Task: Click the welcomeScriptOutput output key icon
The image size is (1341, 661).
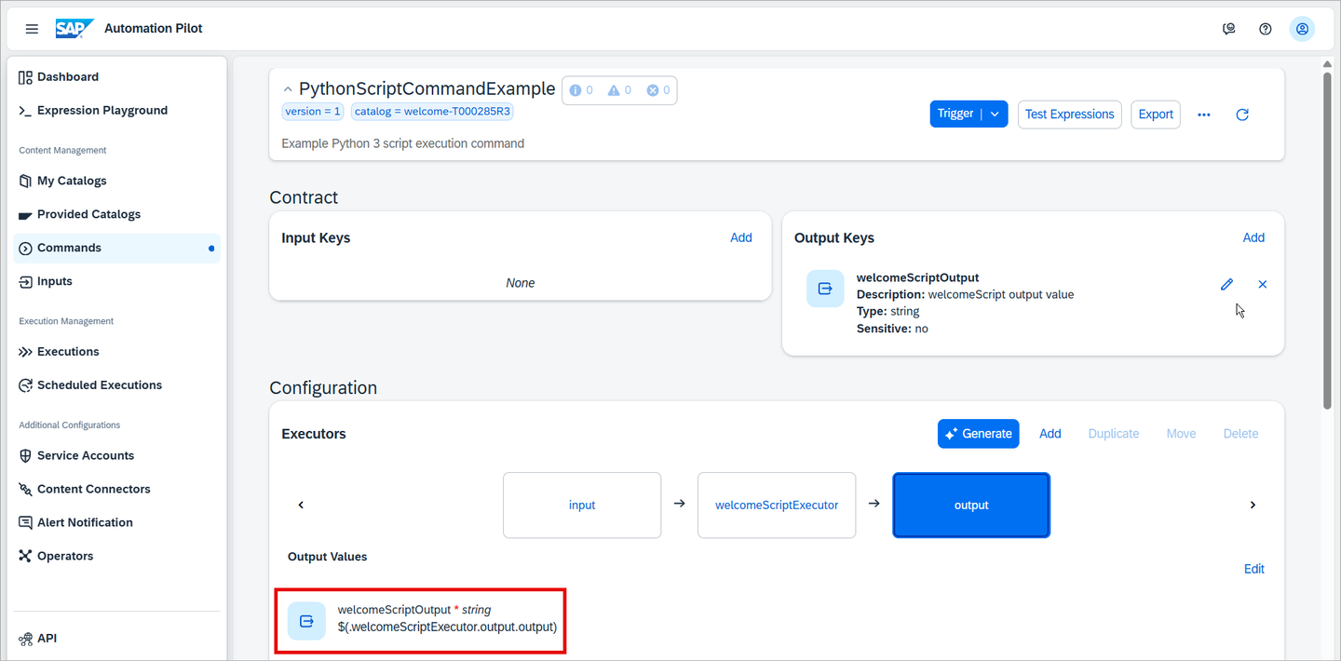Action: (825, 289)
